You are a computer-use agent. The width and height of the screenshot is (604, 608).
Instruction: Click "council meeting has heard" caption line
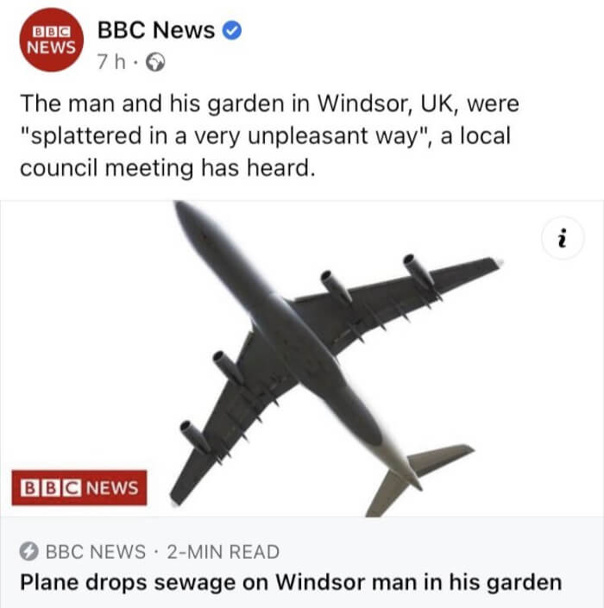tap(167, 168)
